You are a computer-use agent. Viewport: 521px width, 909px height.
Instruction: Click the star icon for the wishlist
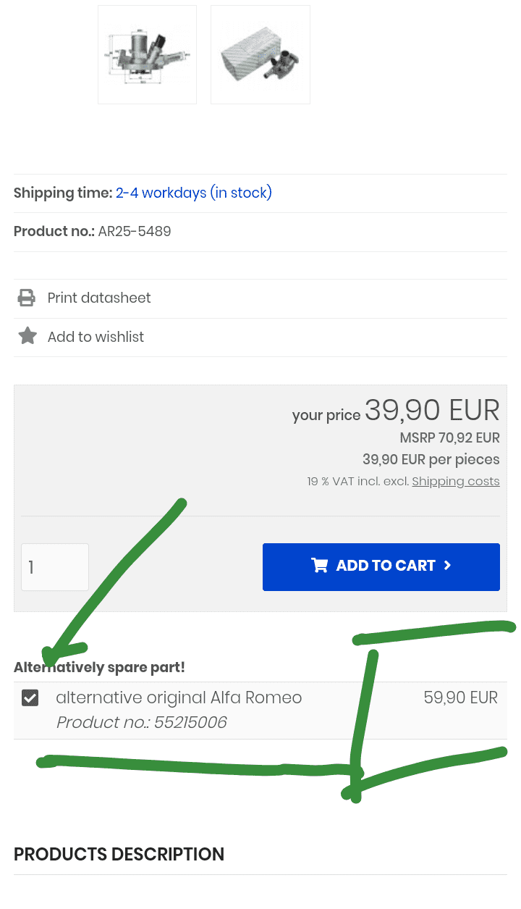click(27, 336)
